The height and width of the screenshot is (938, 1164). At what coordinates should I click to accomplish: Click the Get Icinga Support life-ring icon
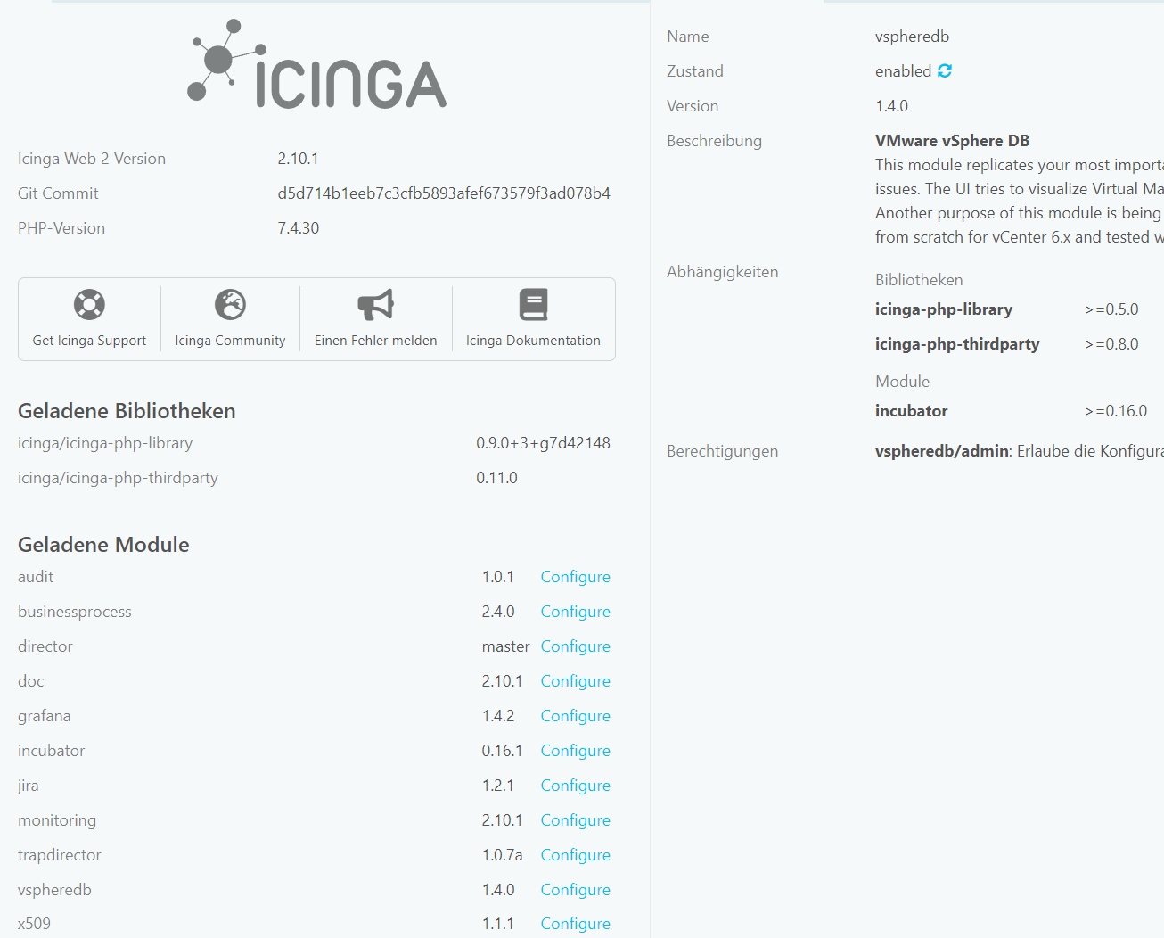(x=88, y=304)
